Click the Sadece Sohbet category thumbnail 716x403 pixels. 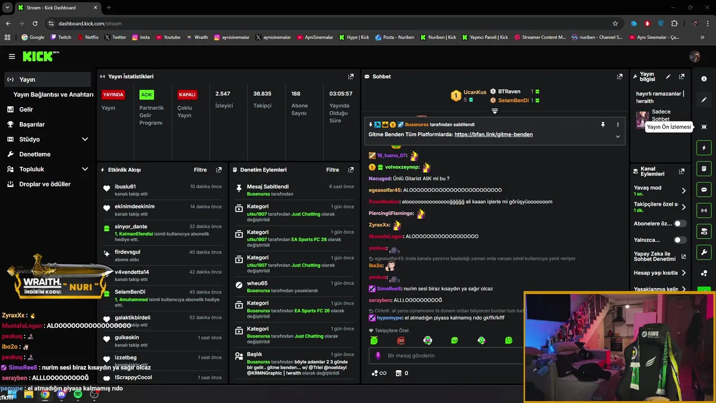[x=642, y=119]
